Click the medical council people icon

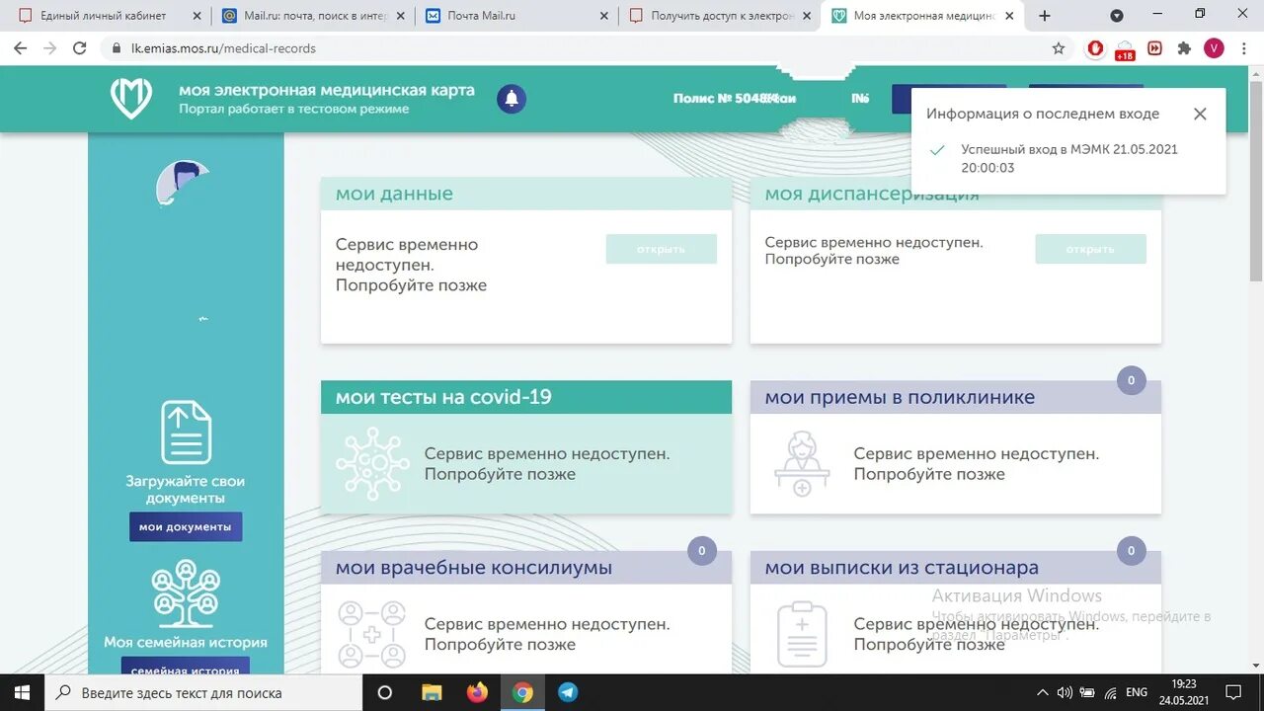[x=372, y=634]
